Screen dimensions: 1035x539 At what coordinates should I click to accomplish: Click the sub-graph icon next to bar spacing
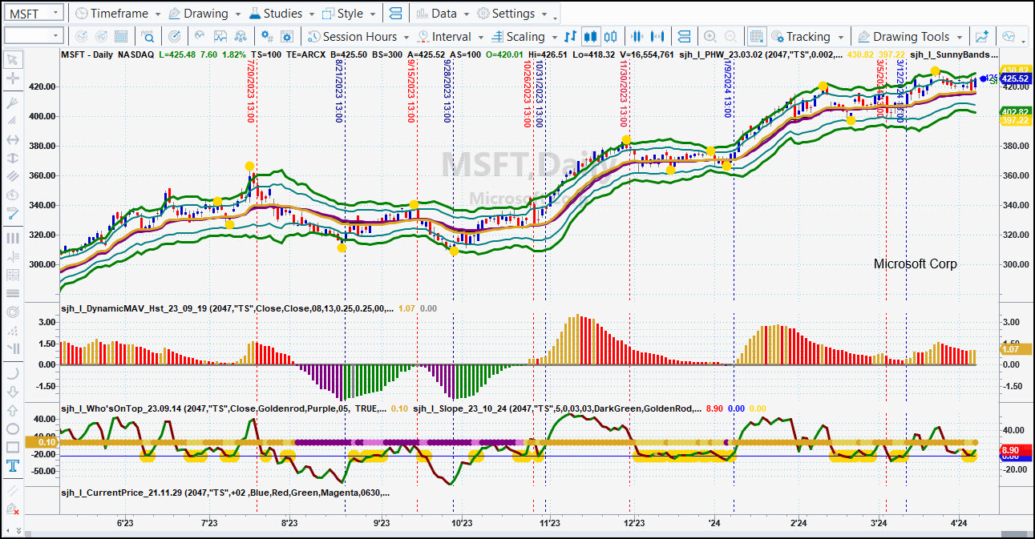[684, 36]
